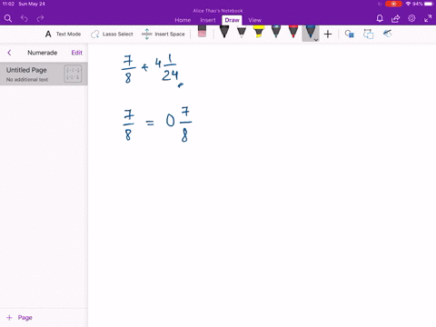Screen dimensions: 436x327
Task: Open the ink to shape tool
Action: click(349, 34)
